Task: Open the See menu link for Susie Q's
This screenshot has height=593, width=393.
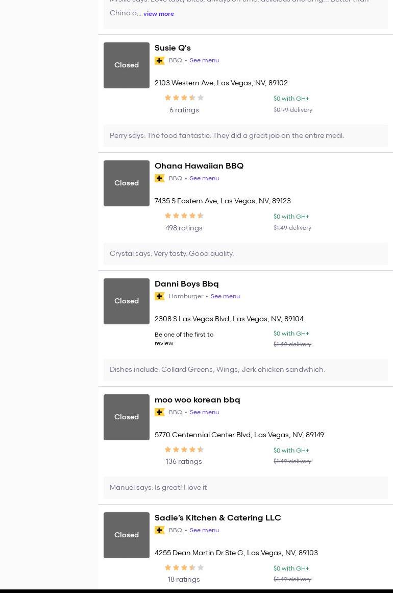Action: coord(204,60)
